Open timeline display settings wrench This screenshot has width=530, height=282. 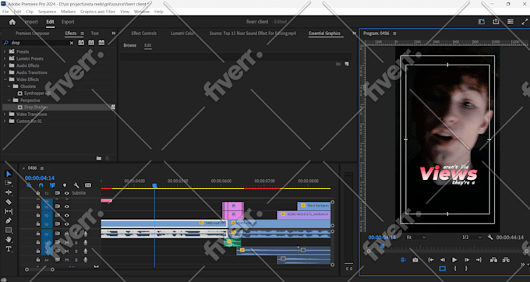point(76,185)
